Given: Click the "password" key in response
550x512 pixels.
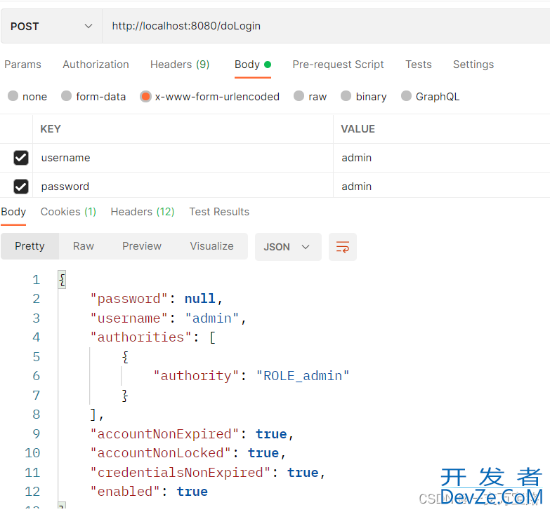Looking at the screenshot, I should (x=129, y=299).
